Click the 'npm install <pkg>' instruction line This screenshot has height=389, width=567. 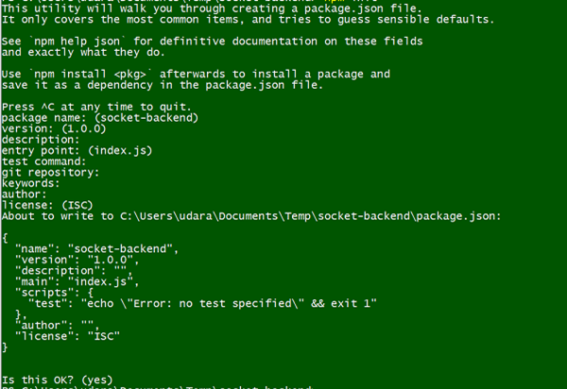pyautogui.click(x=196, y=74)
